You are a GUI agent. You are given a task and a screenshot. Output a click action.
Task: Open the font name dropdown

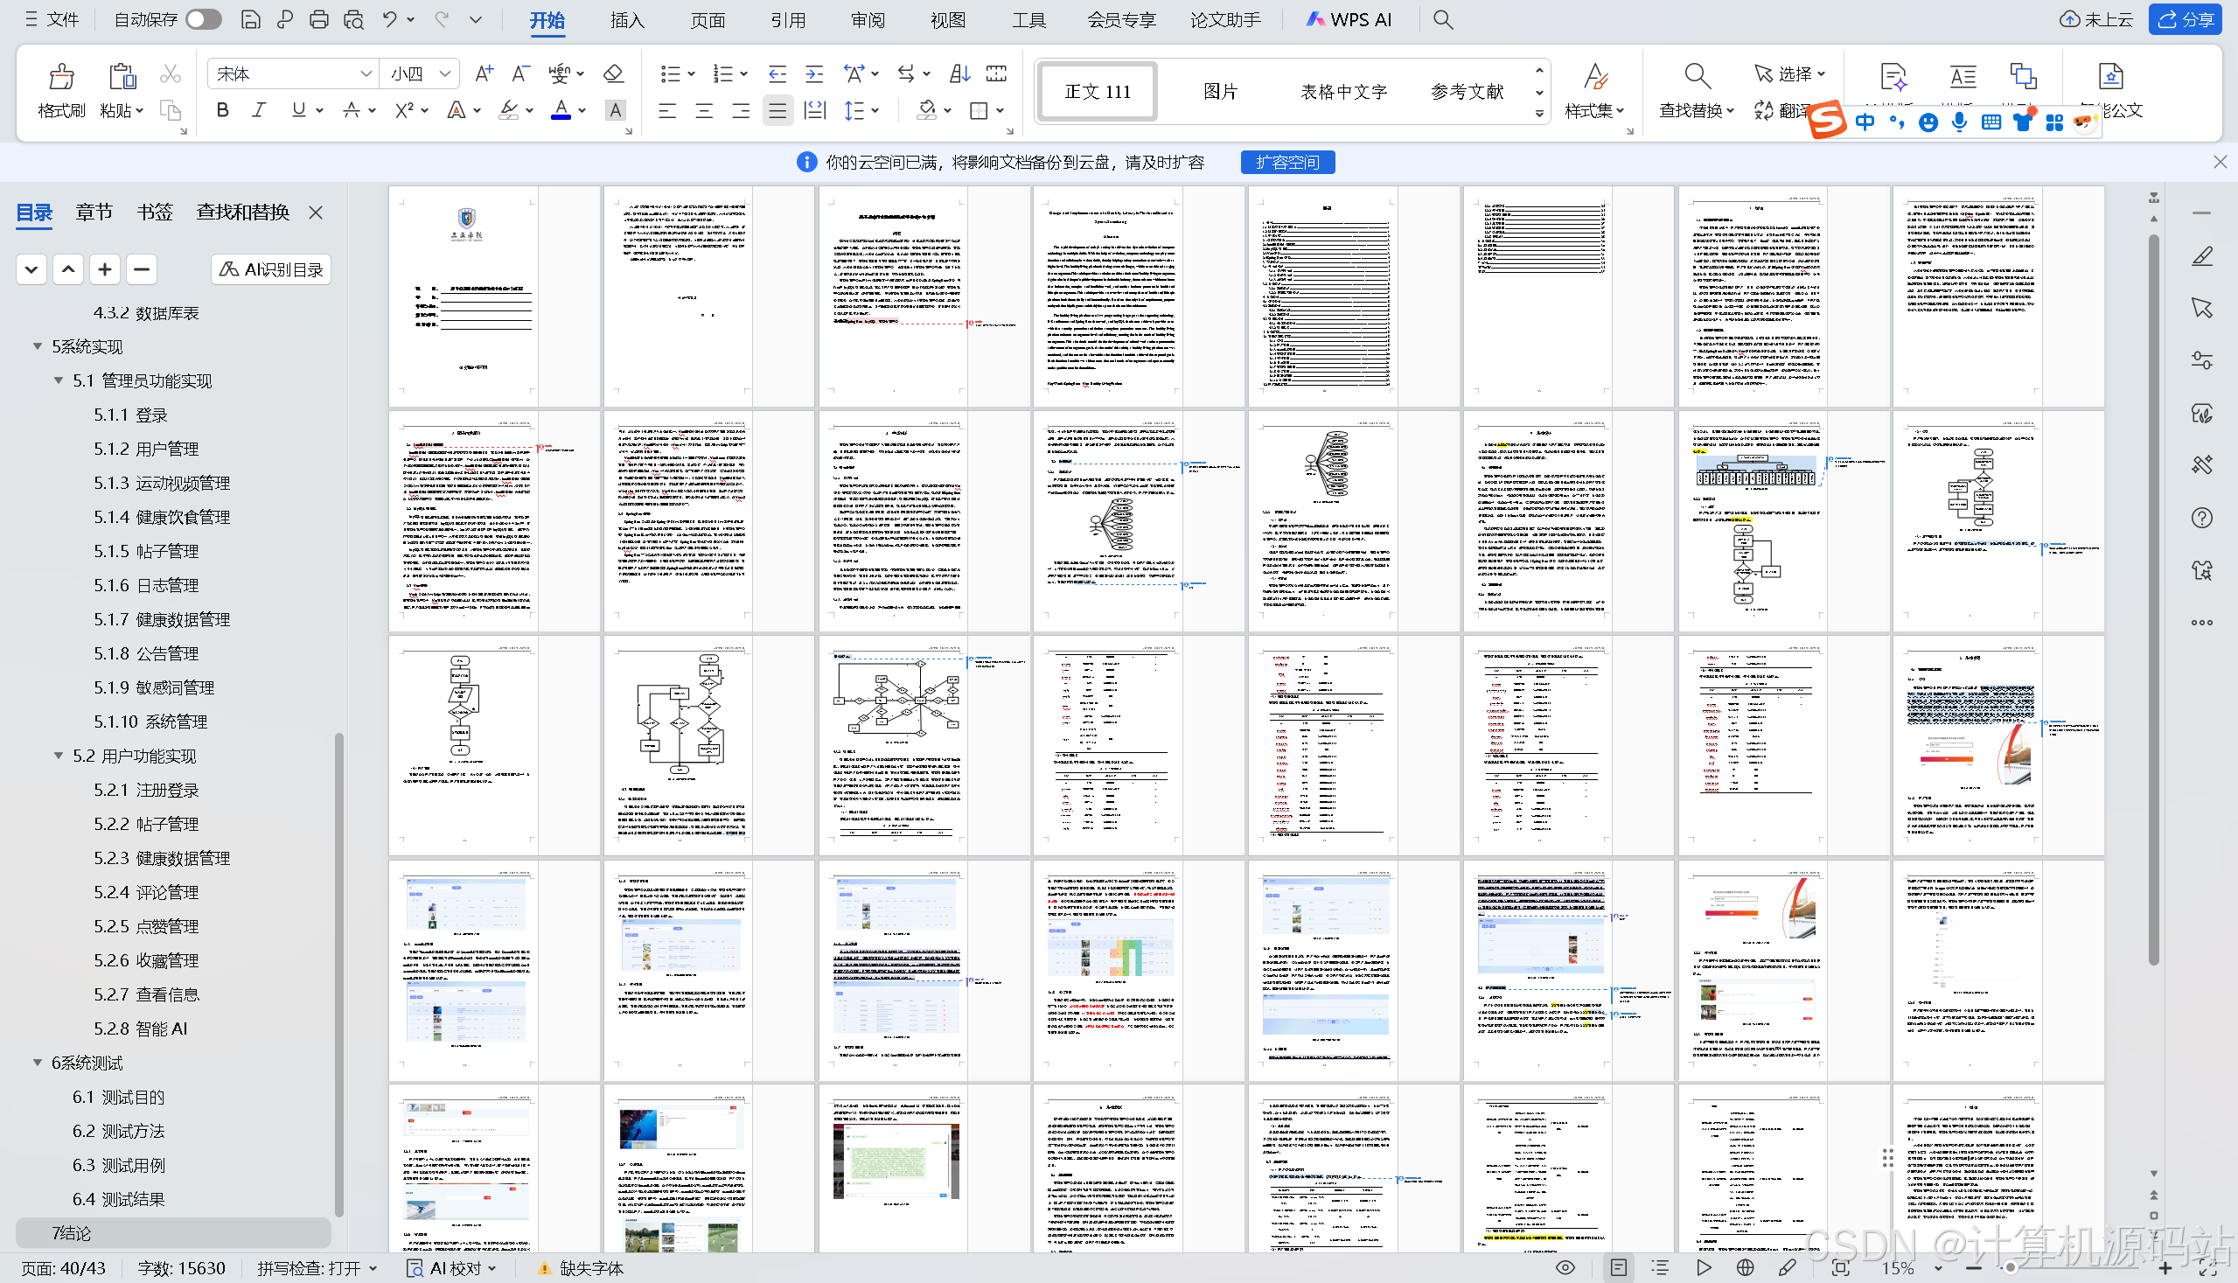(366, 74)
